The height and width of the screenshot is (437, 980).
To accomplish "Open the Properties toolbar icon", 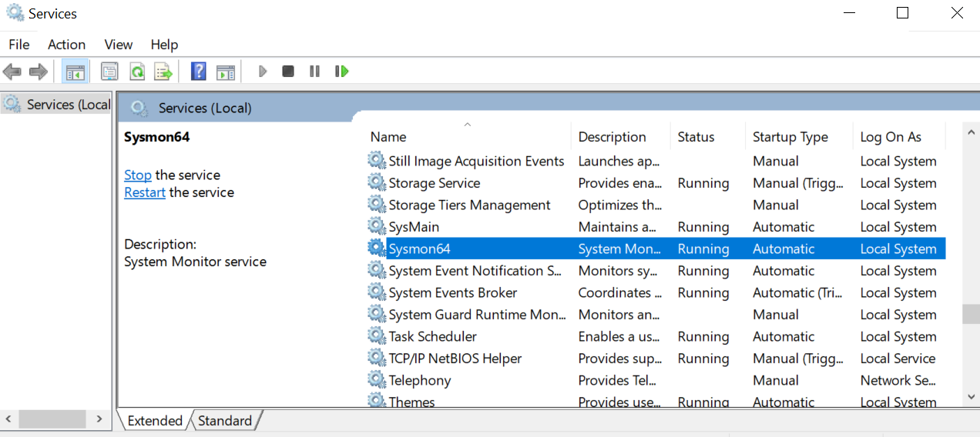I will (x=109, y=72).
